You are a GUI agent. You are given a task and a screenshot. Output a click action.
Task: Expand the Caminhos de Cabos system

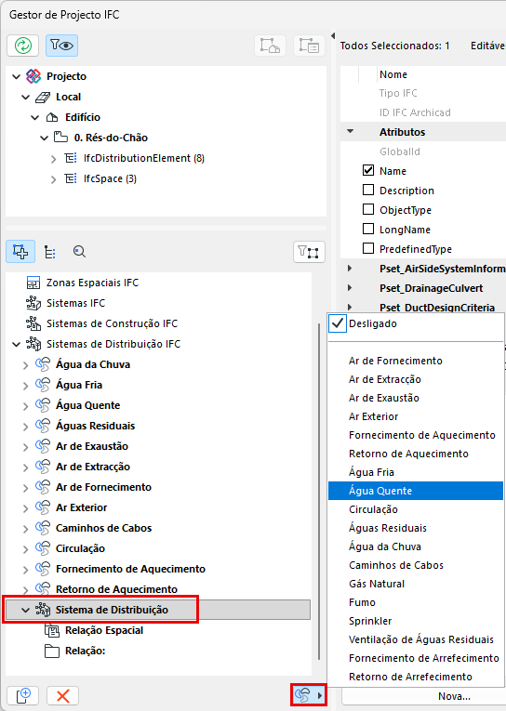coord(26,529)
